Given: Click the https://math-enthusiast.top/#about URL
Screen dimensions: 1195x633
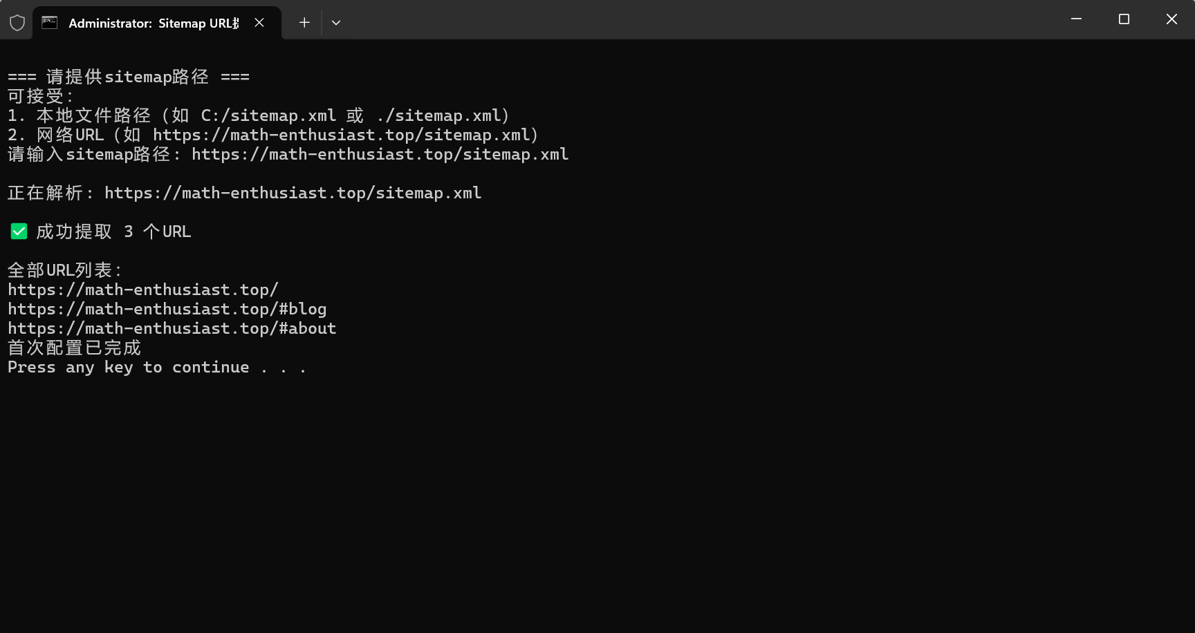Looking at the screenshot, I should click(172, 328).
